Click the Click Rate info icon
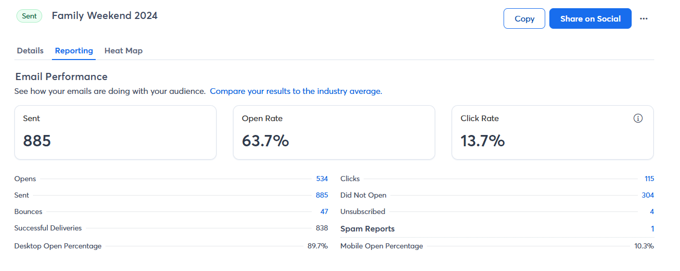The height and width of the screenshot is (271, 680). [x=638, y=119]
